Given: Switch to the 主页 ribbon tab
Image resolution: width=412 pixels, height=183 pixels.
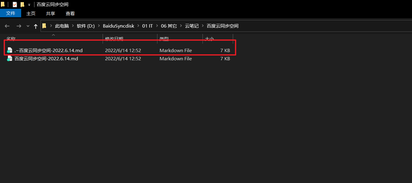Looking at the screenshot, I should click(x=31, y=13).
